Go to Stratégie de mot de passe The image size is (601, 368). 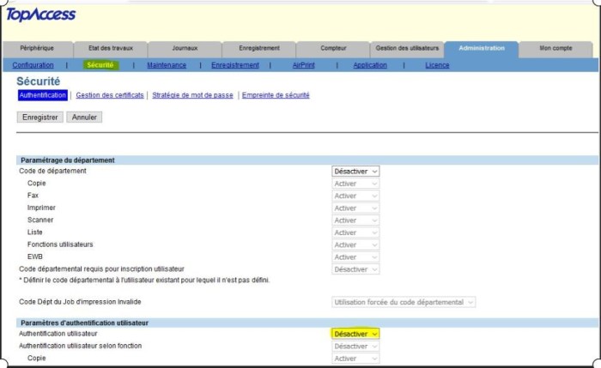193,95
